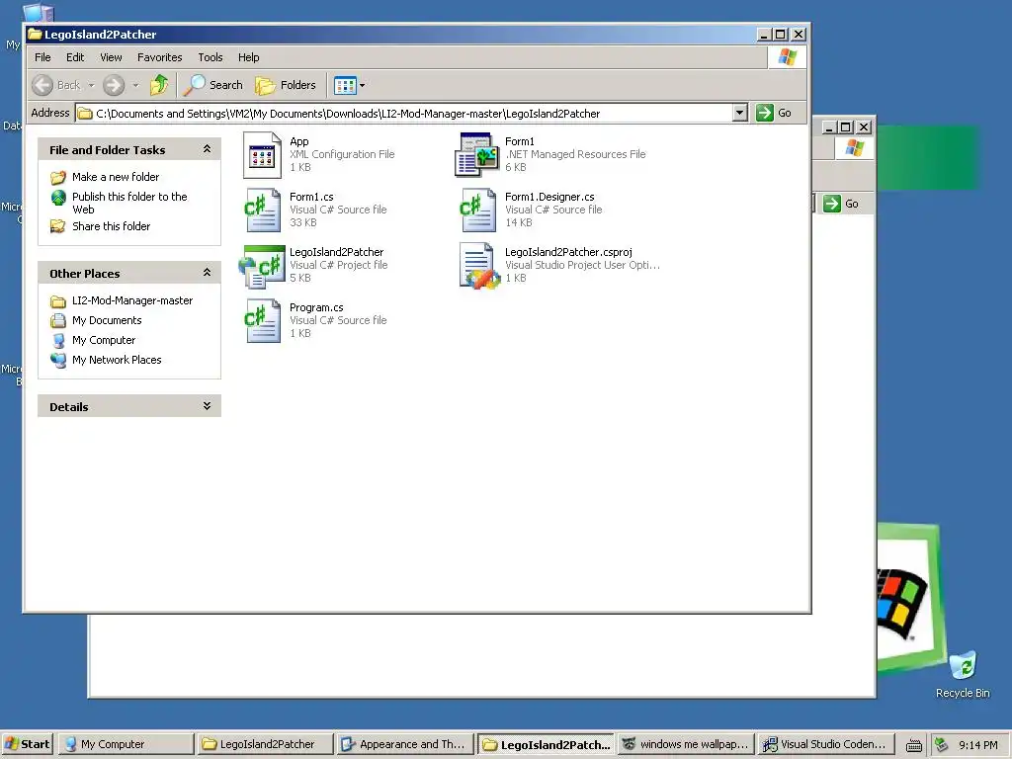Open the File menu
The height and width of the screenshot is (759, 1012).
pyautogui.click(x=42, y=57)
